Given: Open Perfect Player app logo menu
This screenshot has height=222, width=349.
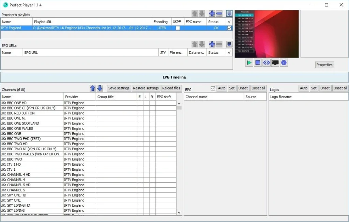Looking at the screenshot, I should pos(5,5).
